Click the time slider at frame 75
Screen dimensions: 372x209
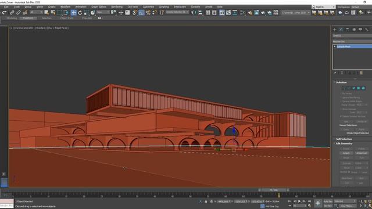[279, 195]
